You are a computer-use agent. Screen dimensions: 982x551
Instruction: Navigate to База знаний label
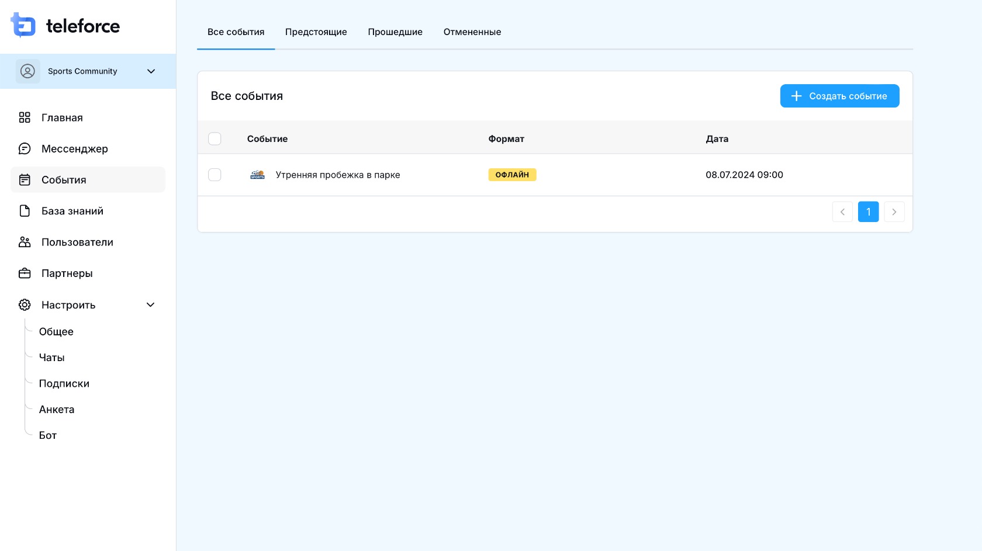(72, 211)
